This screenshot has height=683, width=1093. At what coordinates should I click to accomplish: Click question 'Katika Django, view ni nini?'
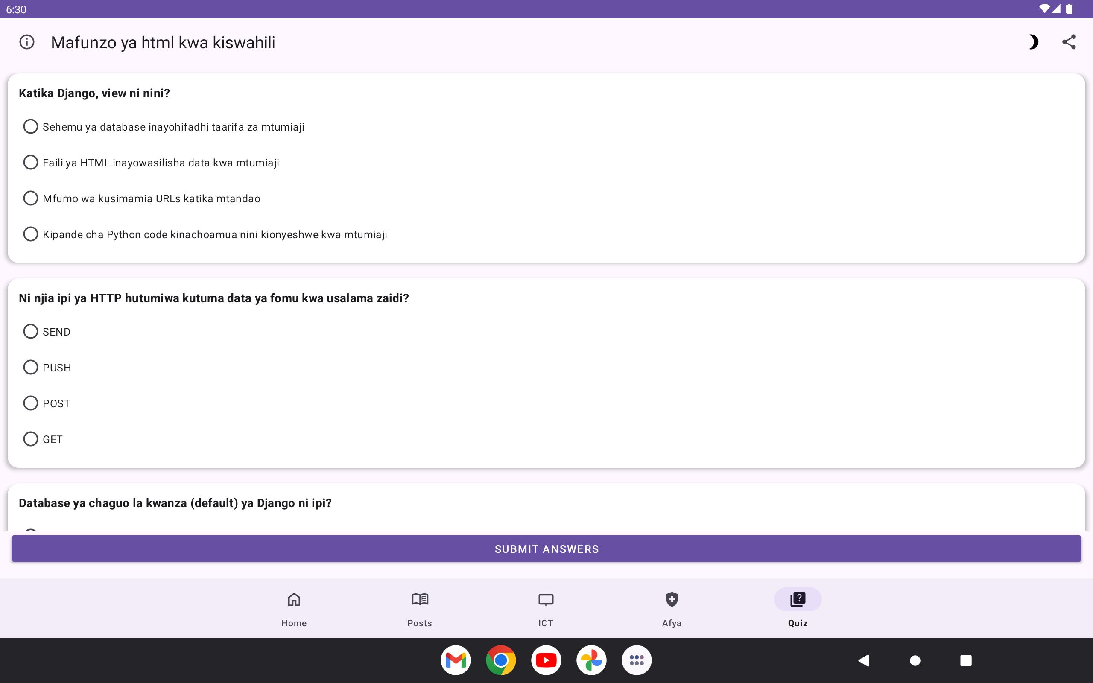point(94,93)
